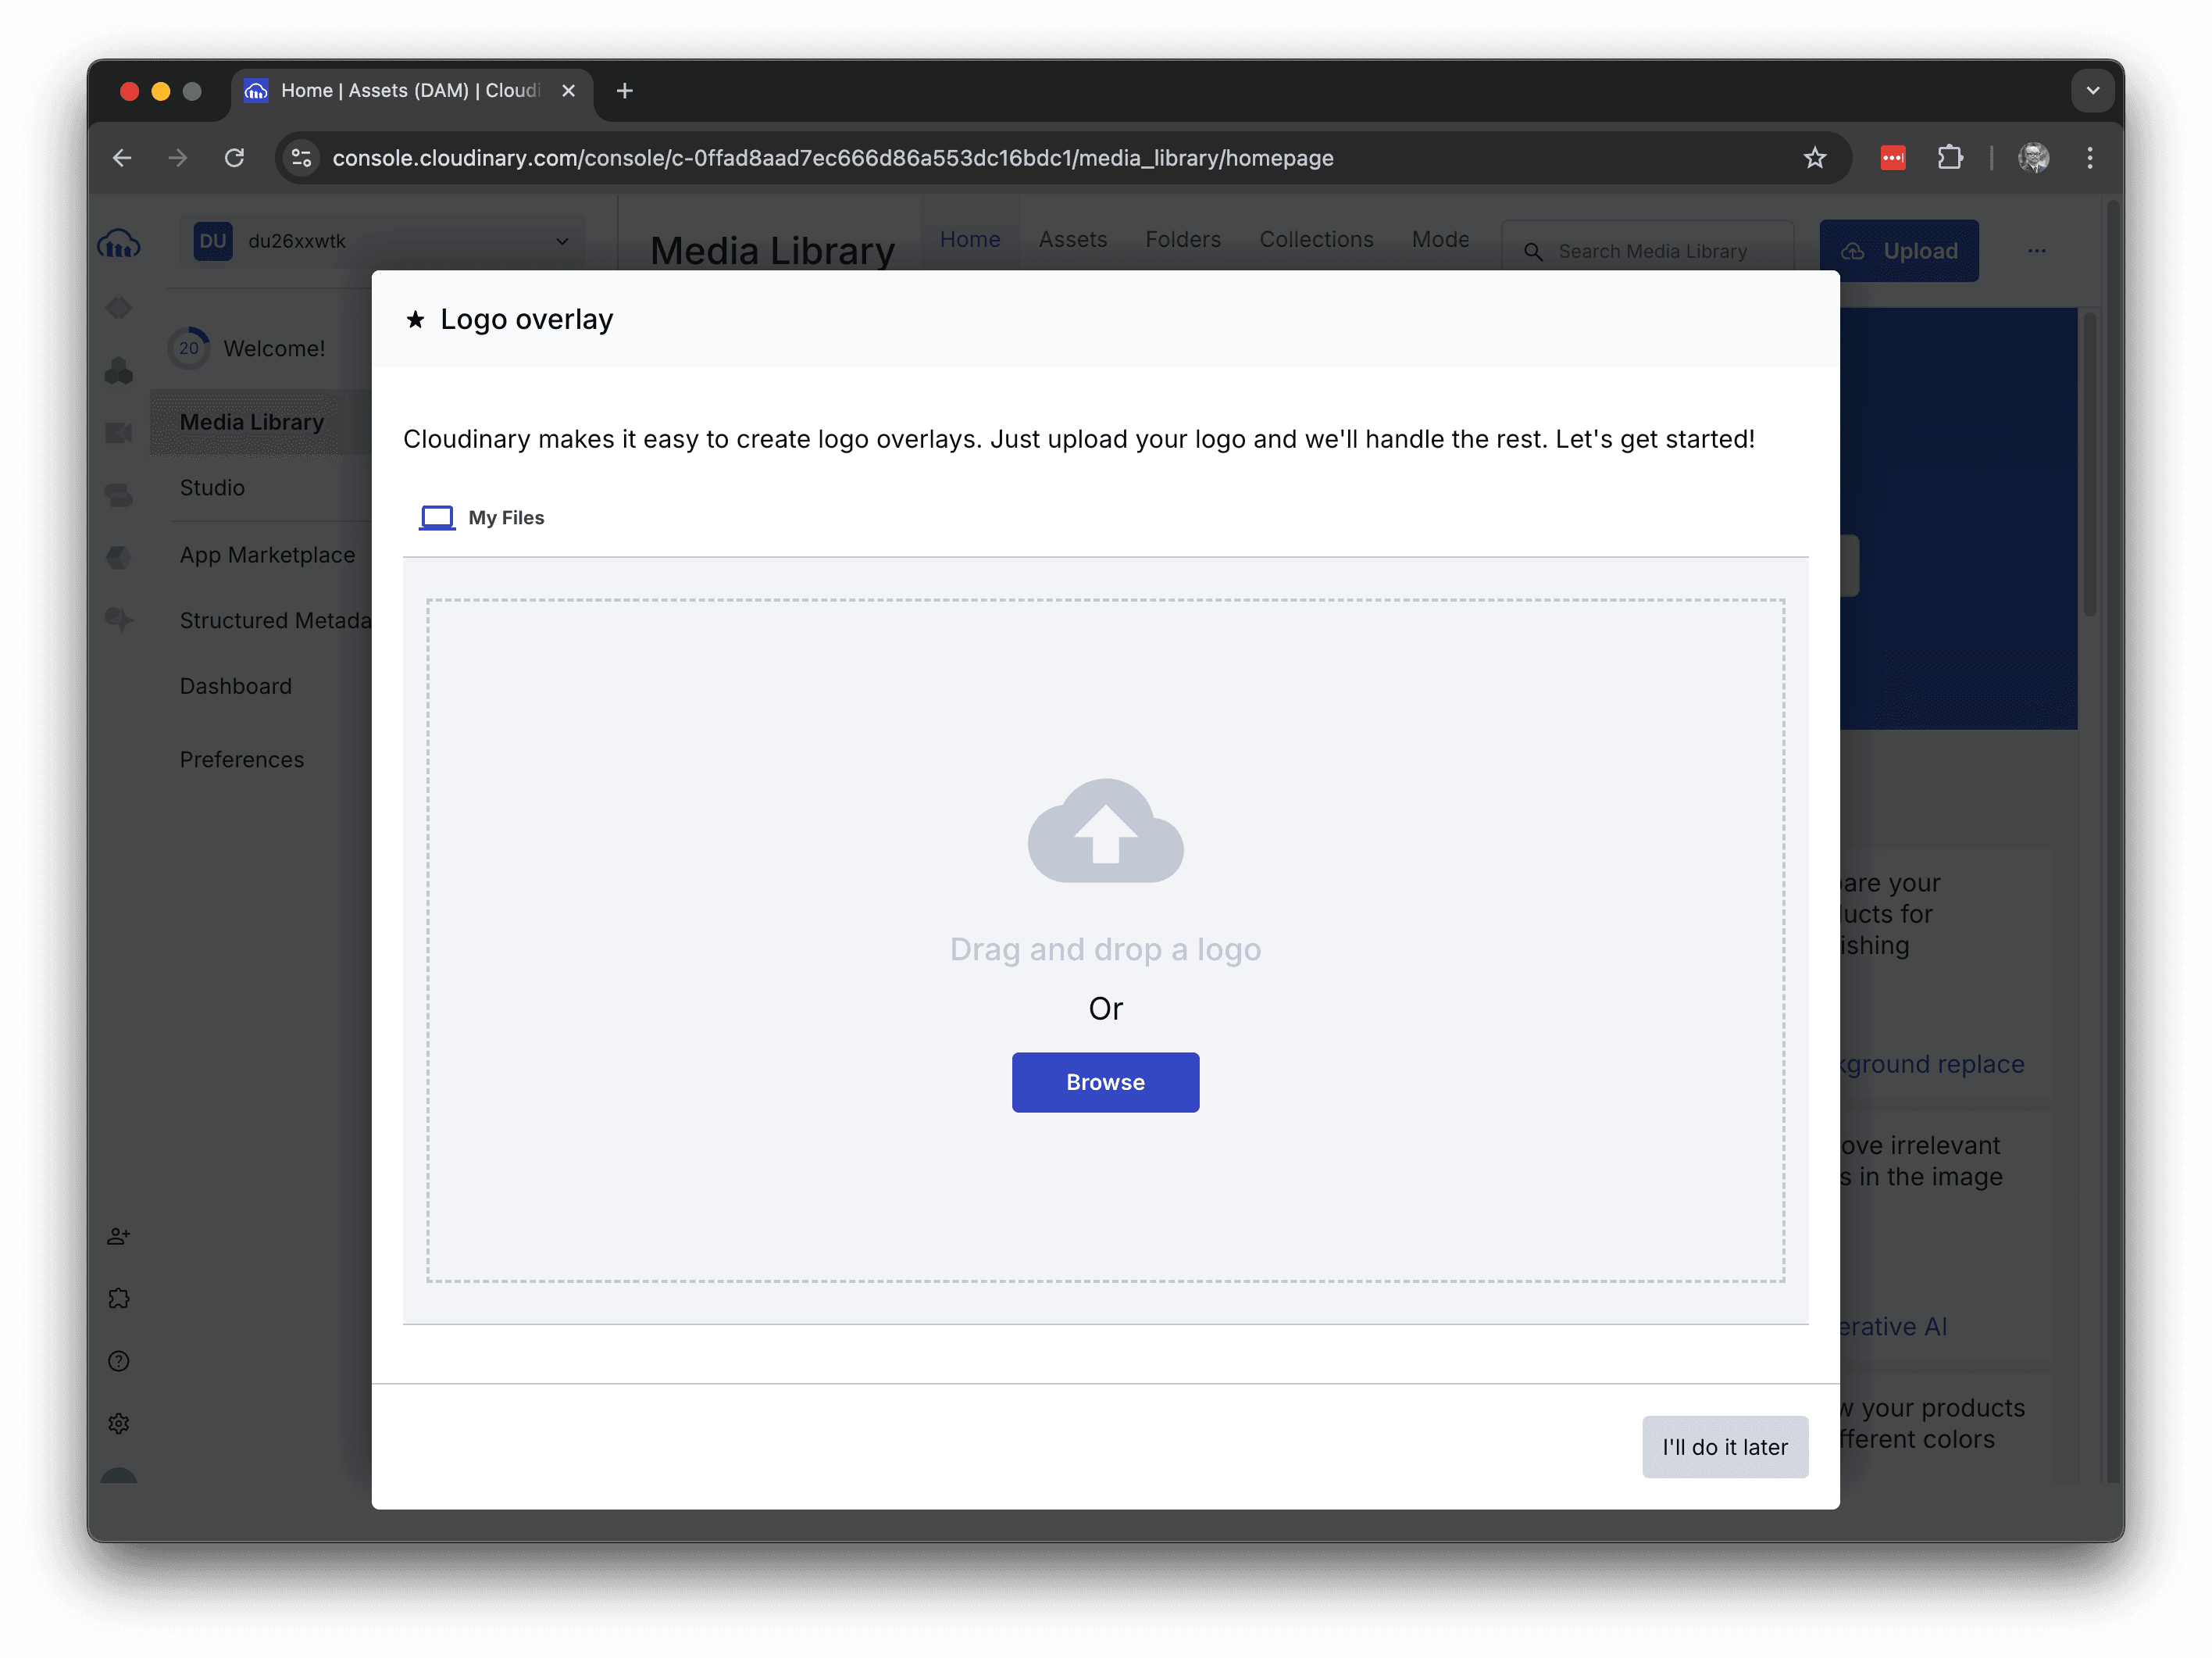Open Chrome's three-dot menu
This screenshot has width=2212, height=1658.
pyautogui.click(x=2089, y=158)
